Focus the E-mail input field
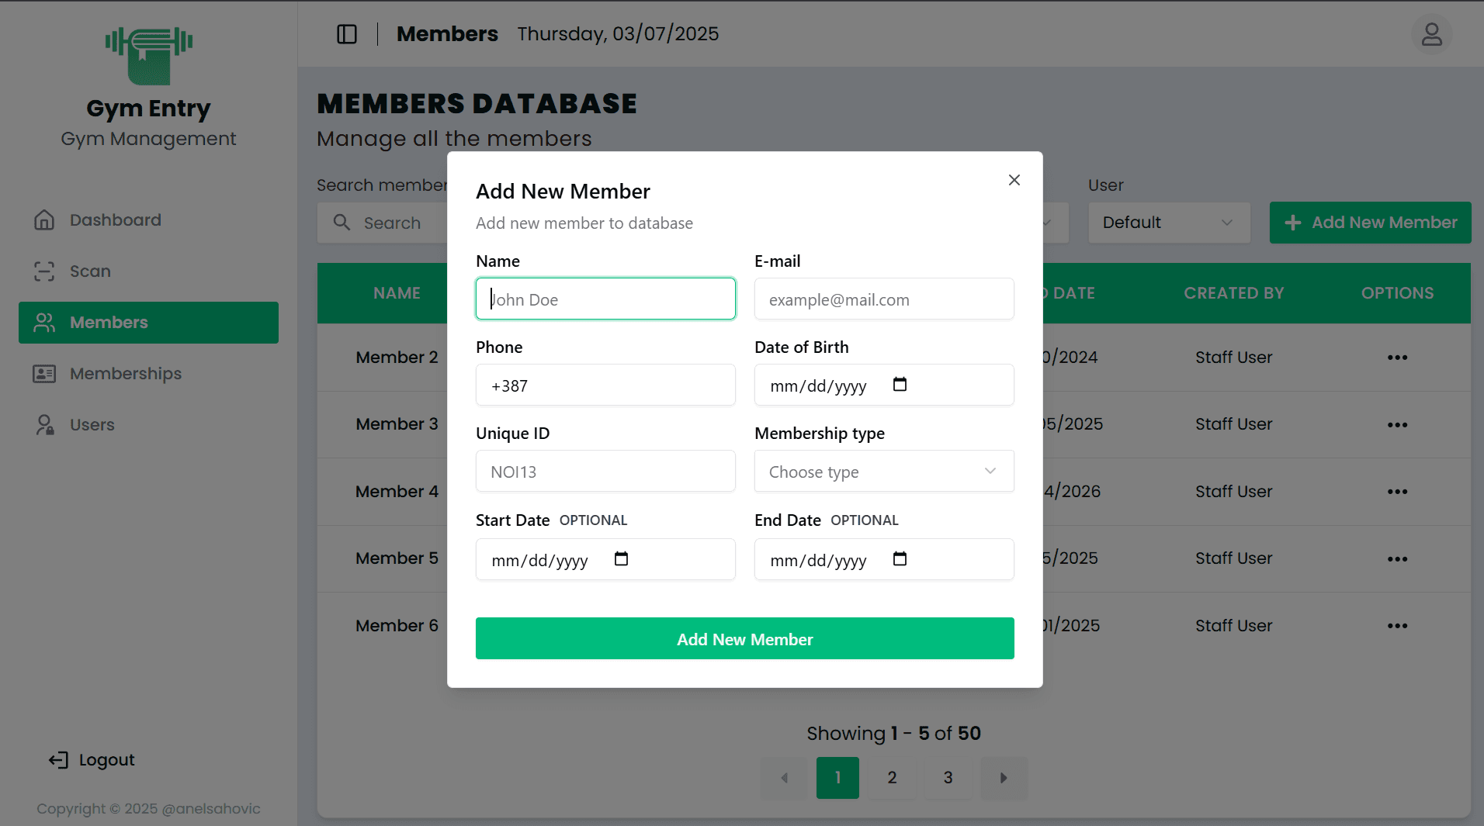This screenshot has width=1484, height=826. (x=884, y=299)
